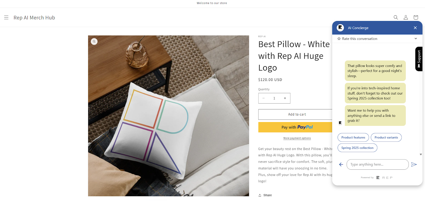
Task: Focus the Type anything here field
Action: [x=377, y=165]
